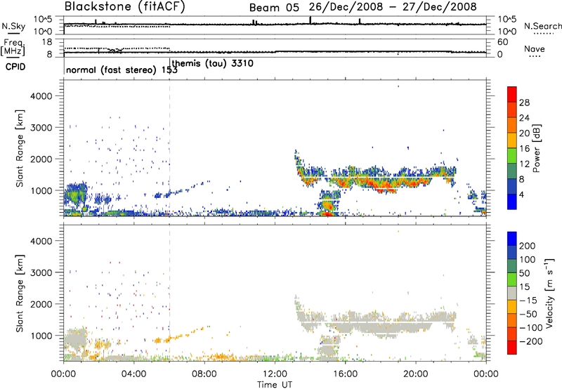This screenshot has width=562, height=389.
Task: Click the "4" label on the Power colorbar
Action: click(x=522, y=195)
